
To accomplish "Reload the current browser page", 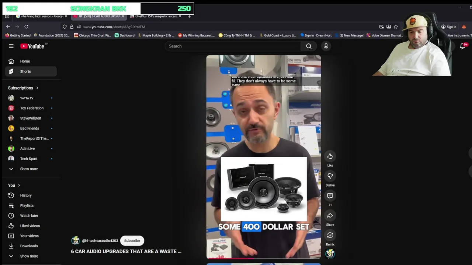I will (x=26, y=26).
